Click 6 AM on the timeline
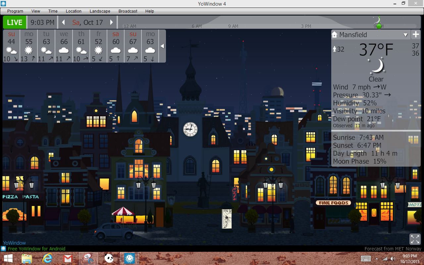 [196, 26]
